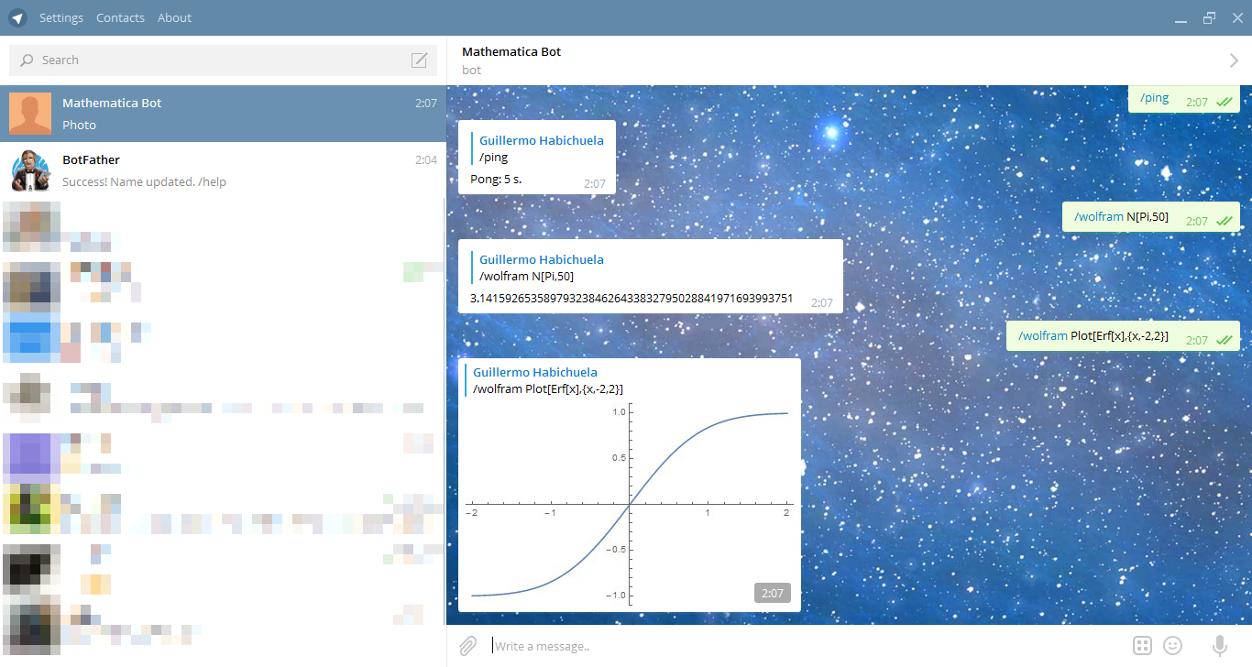Record a voice message with microphone
Screen dimensions: 1252x667
(x=1220, y=646)
